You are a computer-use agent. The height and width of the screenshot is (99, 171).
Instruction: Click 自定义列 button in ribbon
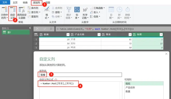pos(13,13)
